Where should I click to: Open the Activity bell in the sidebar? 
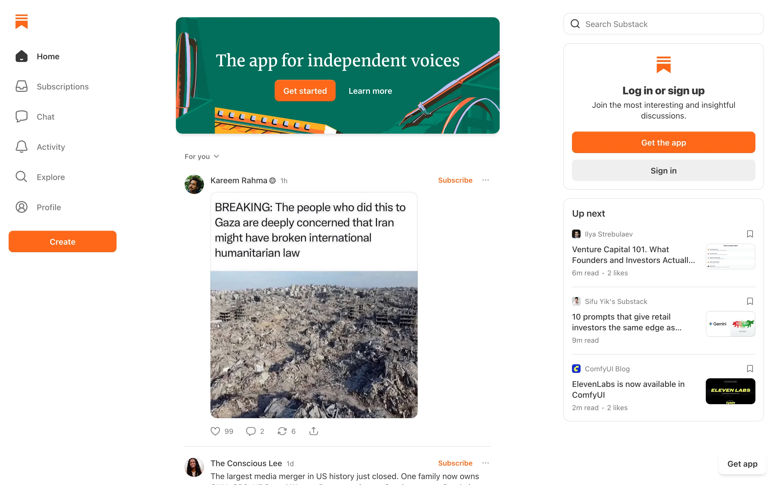[x=22, y=147]
